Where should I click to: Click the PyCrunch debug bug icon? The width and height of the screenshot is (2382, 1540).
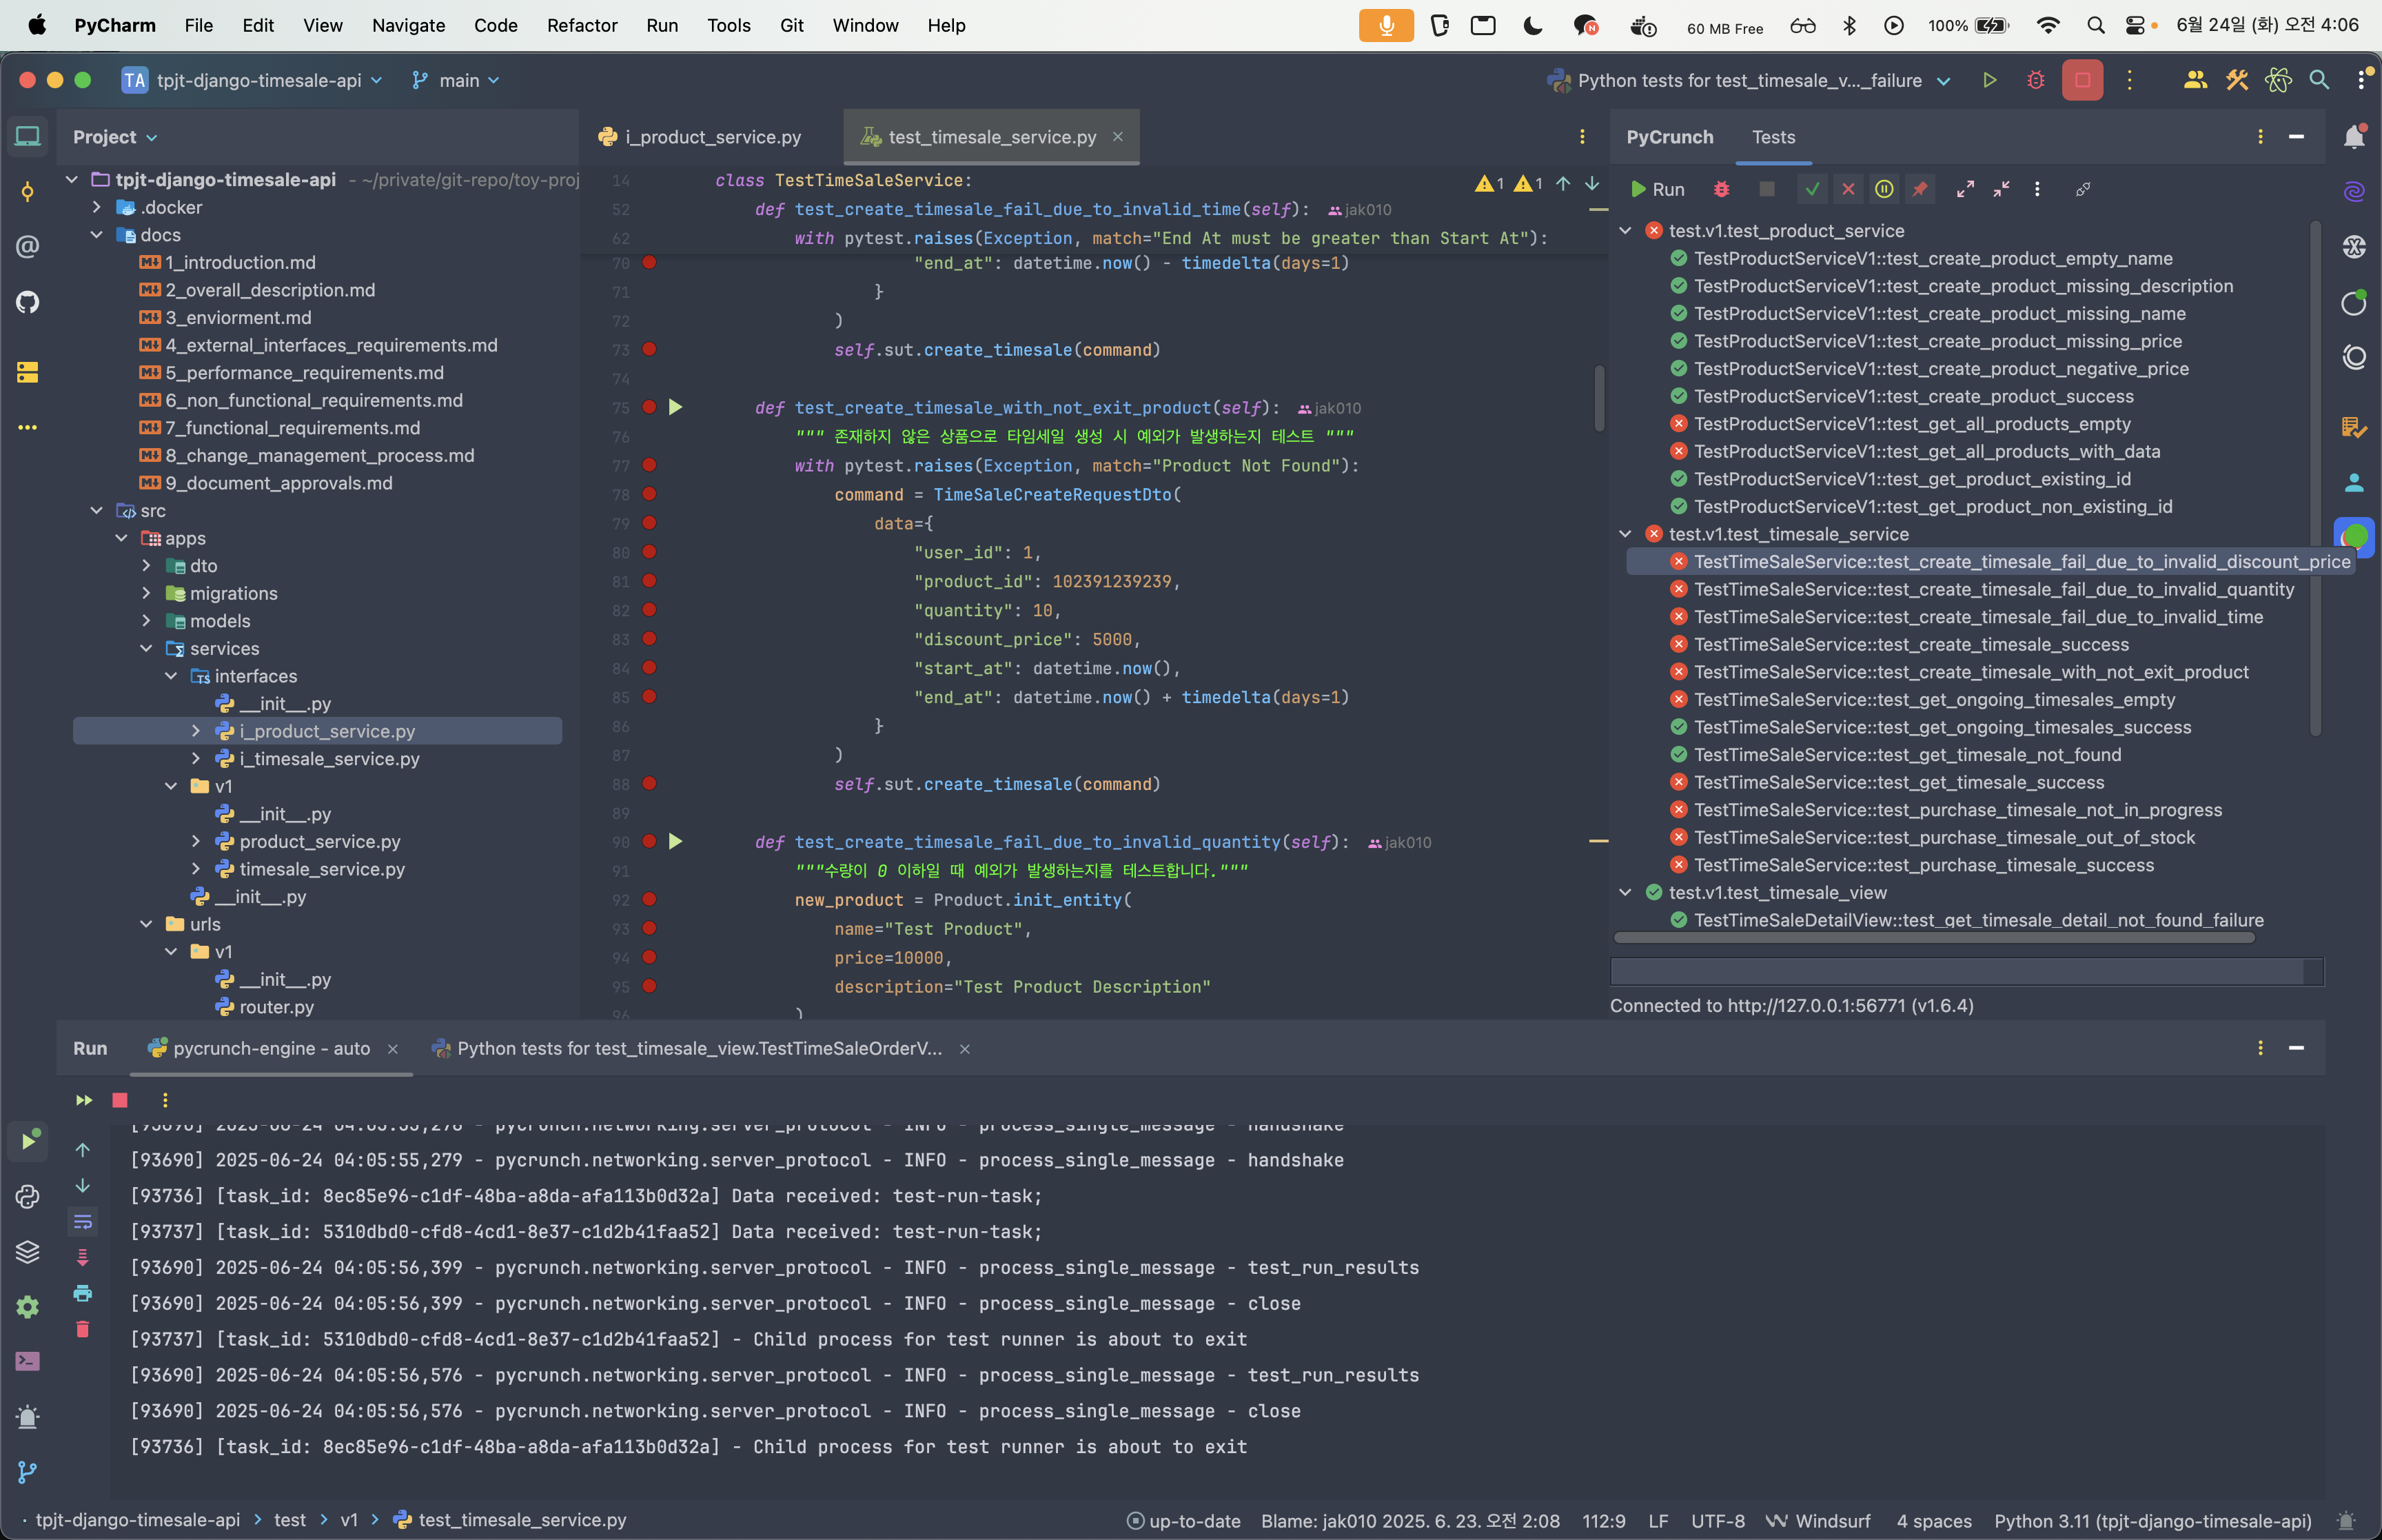pos(1721,189)
